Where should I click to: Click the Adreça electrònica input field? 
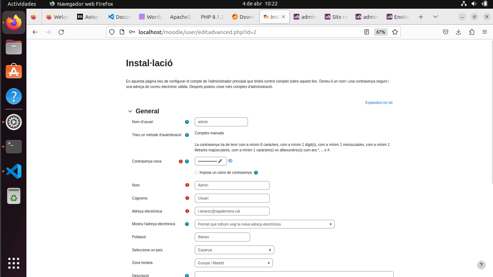coord(232,211)
